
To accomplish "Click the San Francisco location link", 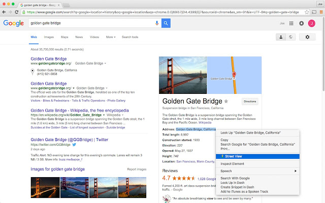I will [185, 161].
